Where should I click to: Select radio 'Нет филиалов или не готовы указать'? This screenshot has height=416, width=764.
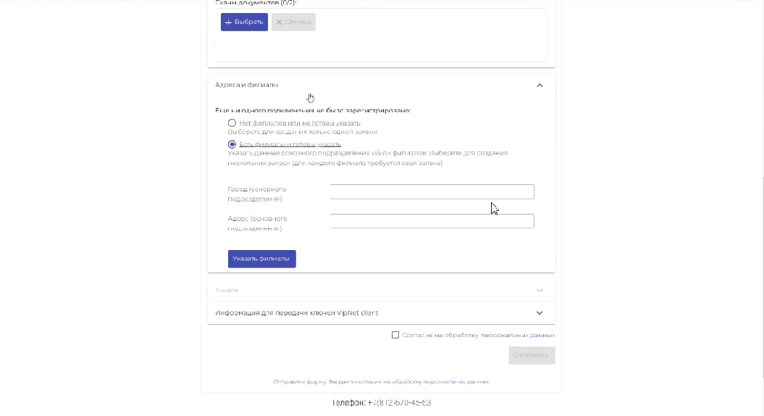pos(232,123)
